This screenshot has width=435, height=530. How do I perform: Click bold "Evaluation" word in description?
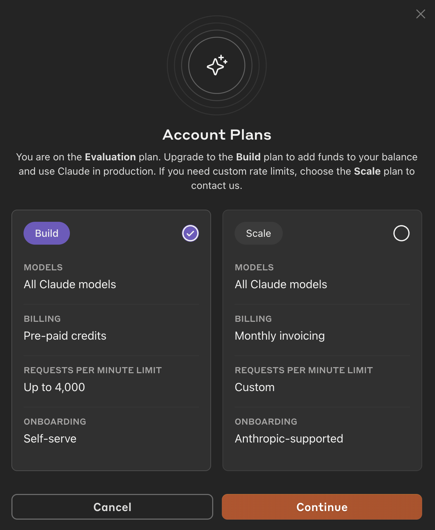110,157
